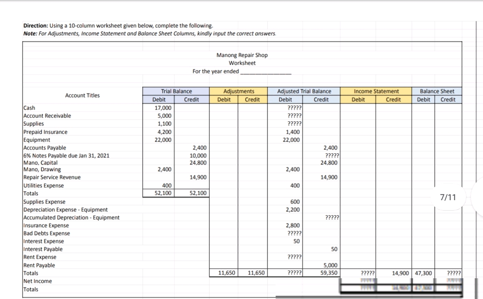Select the Income Statement column header

point(376,91)
